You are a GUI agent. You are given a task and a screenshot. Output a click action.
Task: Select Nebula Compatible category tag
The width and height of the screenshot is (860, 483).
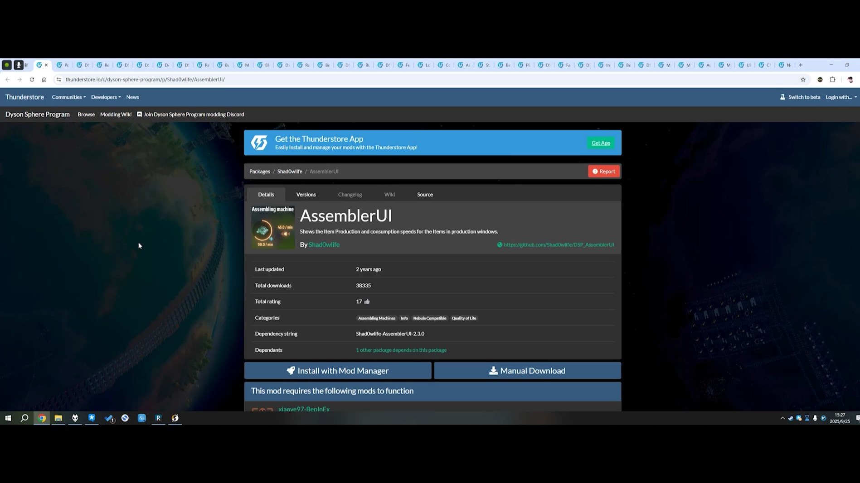pos(430,318)
